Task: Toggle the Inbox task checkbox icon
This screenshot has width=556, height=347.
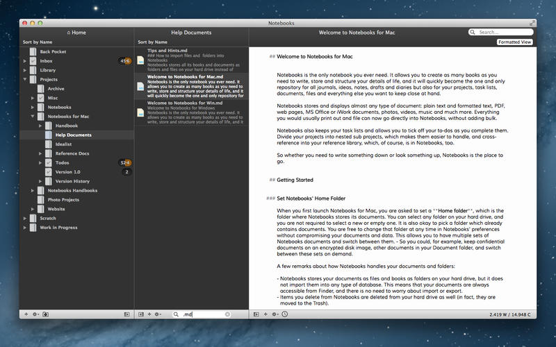Action: [x=33, y=61]
